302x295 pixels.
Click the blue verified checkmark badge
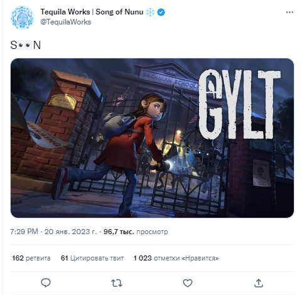(x=161, y=12)
